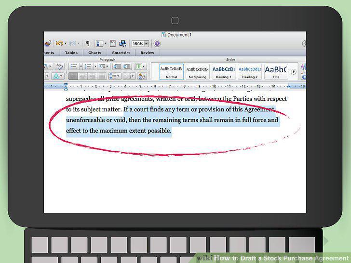351x263 pixels.
Task: Switch to the Charts tab
Action: click(94, 53)
